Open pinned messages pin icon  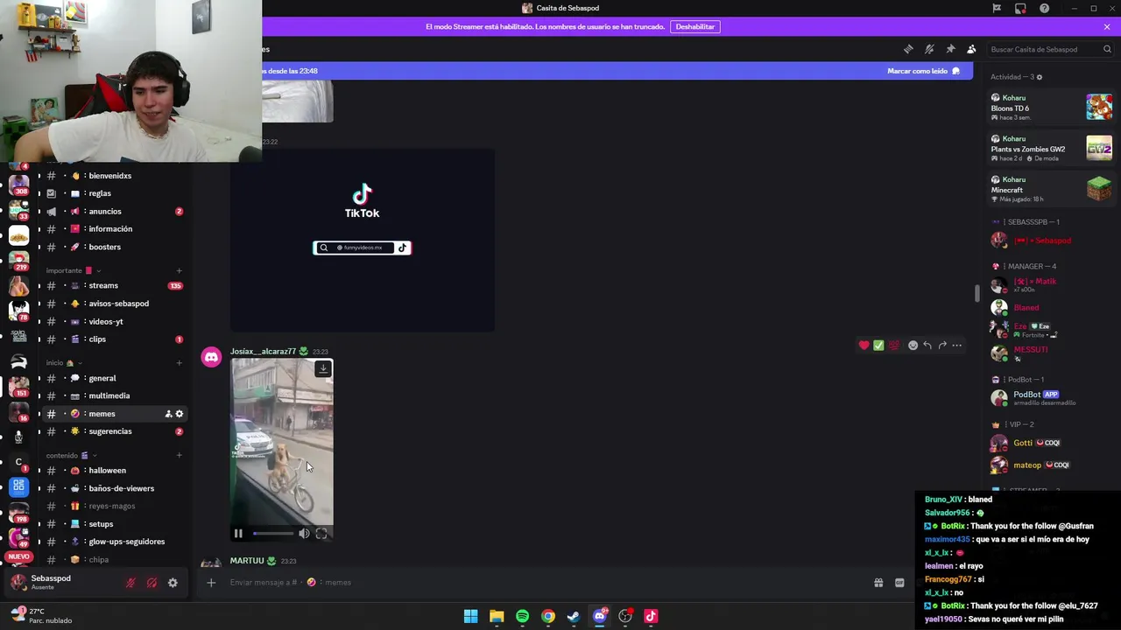click(950, 49)
